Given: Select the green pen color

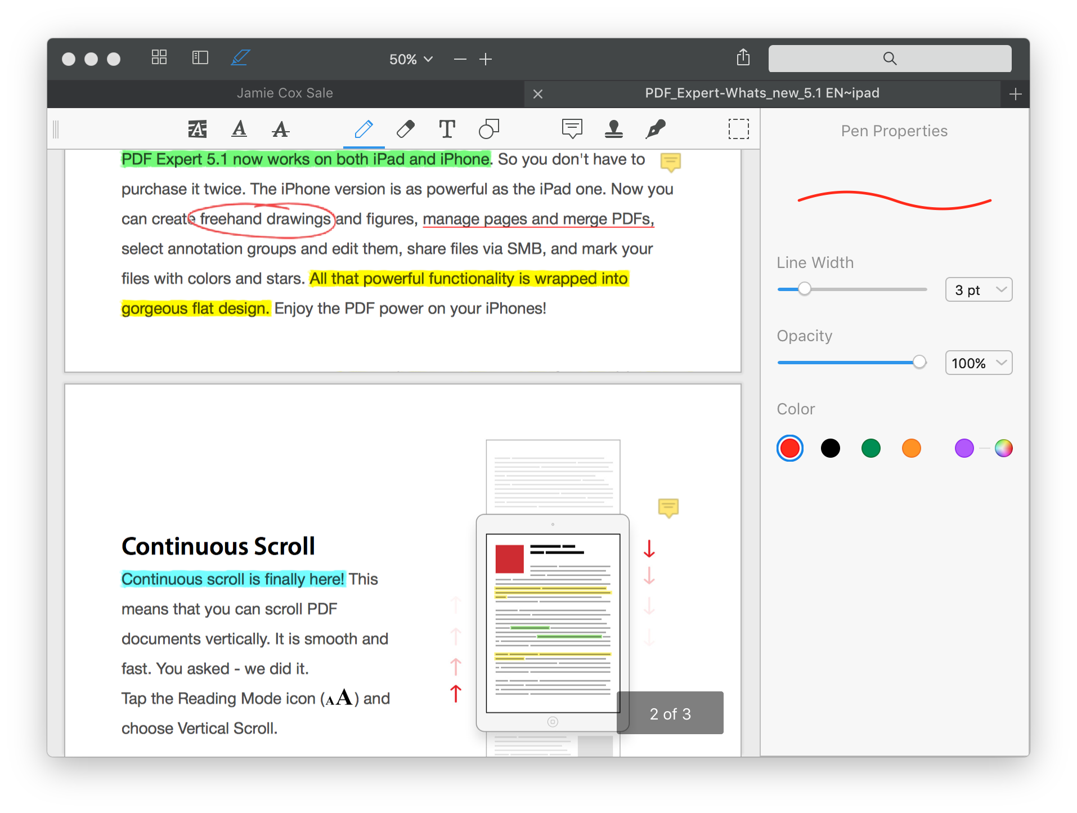Looking at the screenshot, I should pyautogui.click(x=870, y=448).
